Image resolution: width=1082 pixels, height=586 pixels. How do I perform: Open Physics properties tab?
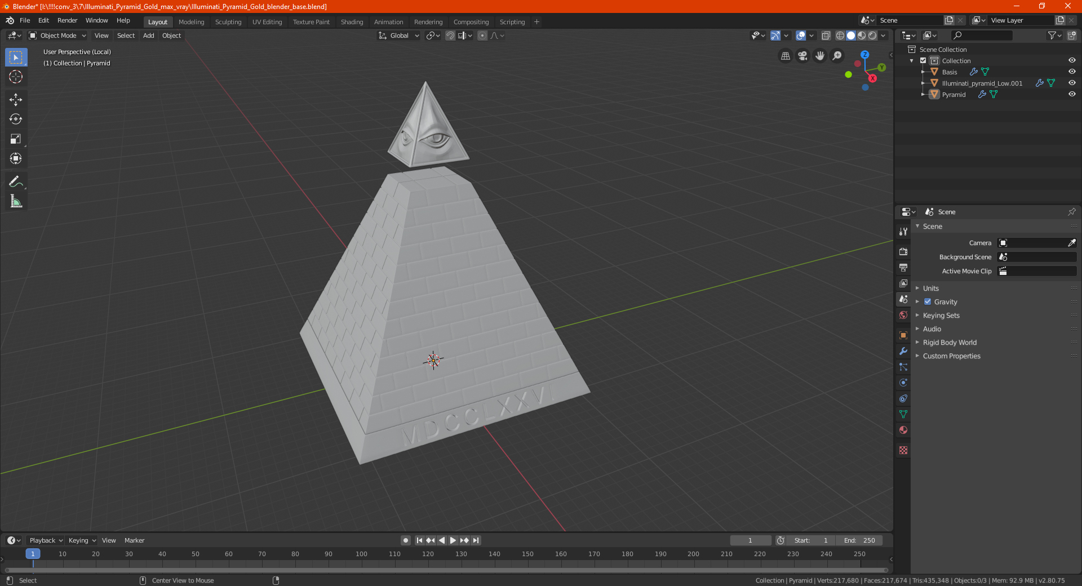pos(903,383)
